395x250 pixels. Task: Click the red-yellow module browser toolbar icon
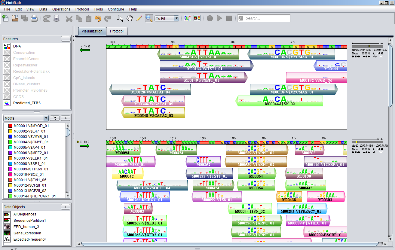[x=197, y=18]
